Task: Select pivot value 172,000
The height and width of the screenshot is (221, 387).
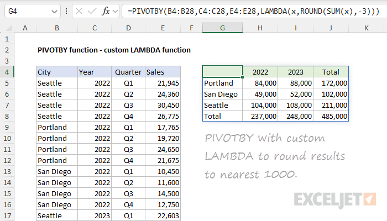Action: 331,83
